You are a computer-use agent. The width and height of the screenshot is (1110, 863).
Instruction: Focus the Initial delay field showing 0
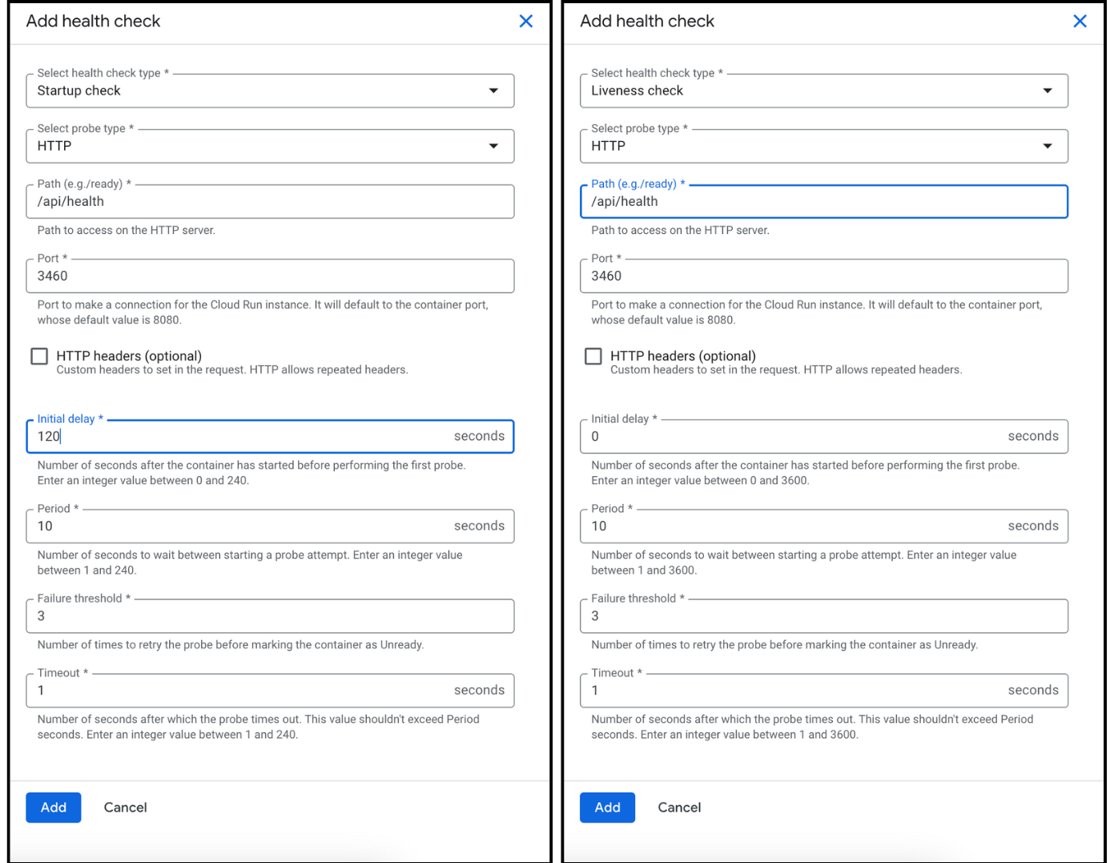793,437
